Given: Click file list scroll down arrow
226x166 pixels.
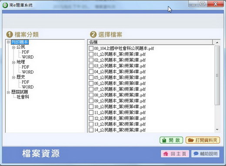Looking at the screenshot, I should (x=217, y=129).
